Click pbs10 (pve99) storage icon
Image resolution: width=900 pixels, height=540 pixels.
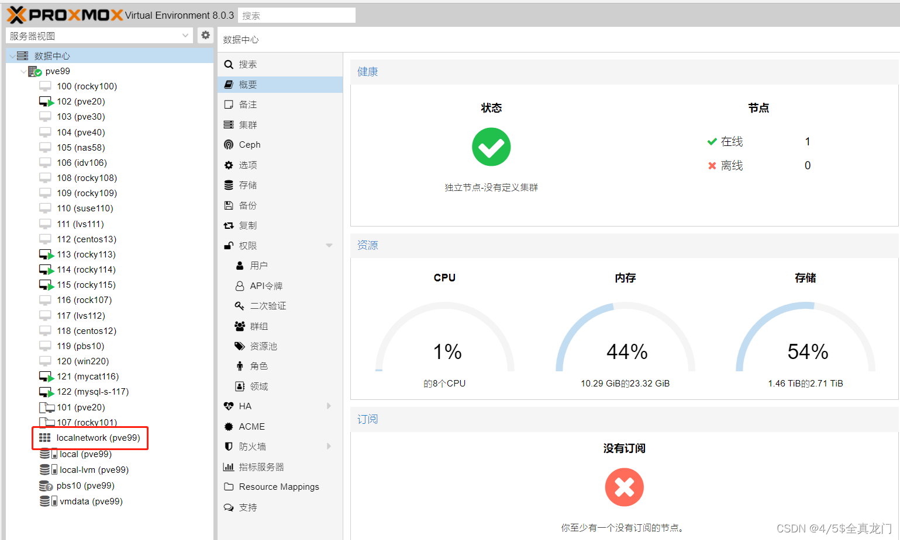46,486
